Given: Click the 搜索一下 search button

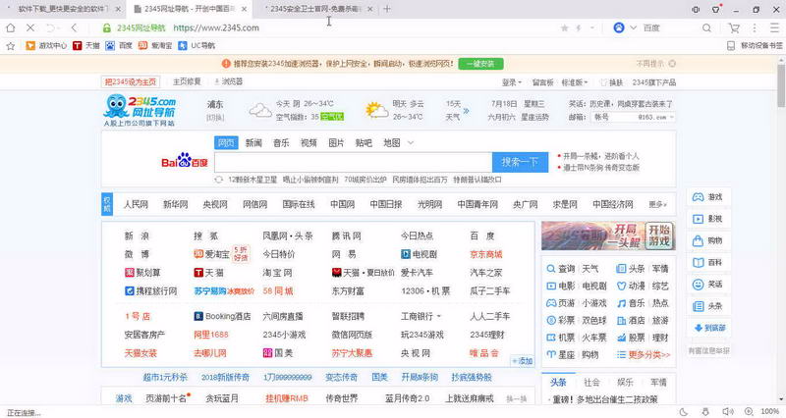Looking at the screenshot, I should [x=520, y=162].
